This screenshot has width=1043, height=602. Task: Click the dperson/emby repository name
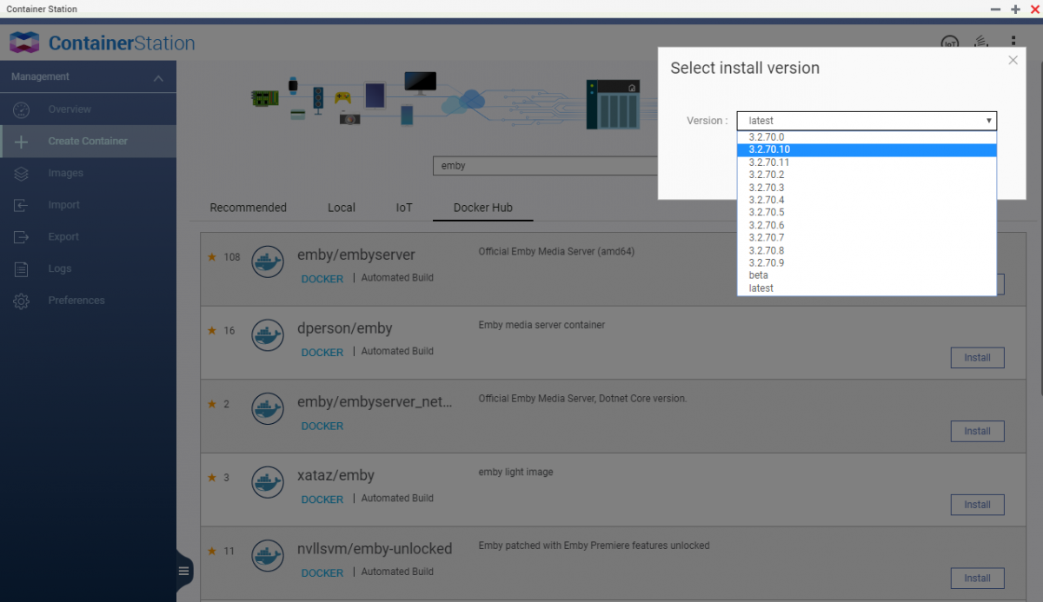coord(345,329)
